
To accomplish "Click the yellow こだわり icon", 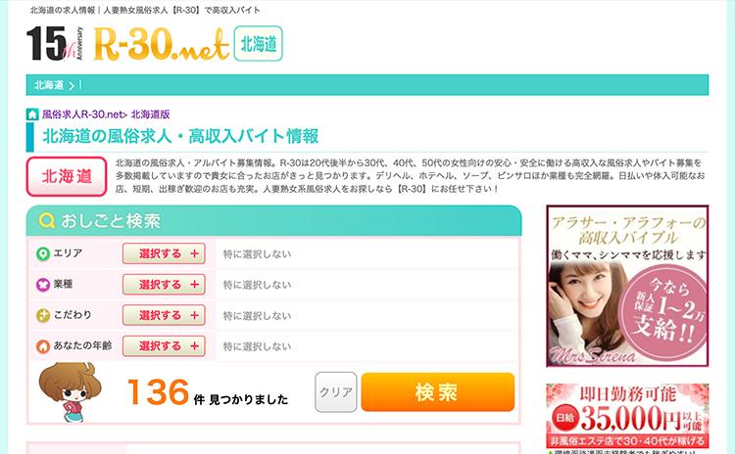I will coord(43,315).
